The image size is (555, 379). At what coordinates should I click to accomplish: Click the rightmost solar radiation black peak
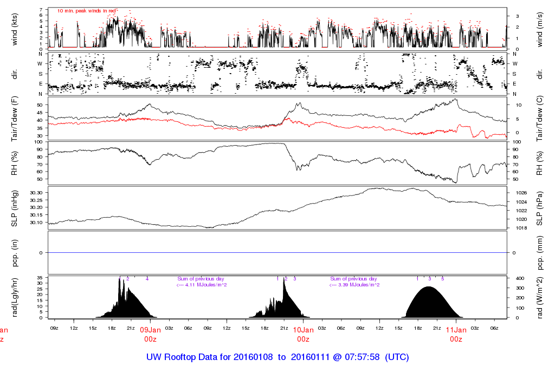click(429, 303)
